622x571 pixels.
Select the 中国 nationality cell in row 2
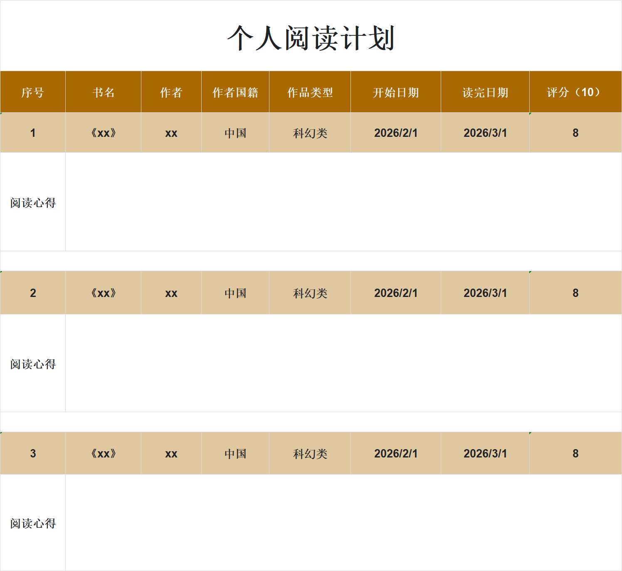[235, 292]
